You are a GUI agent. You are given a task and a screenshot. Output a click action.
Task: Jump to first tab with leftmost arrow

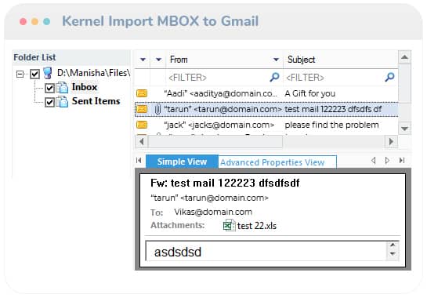coord(139,160)
